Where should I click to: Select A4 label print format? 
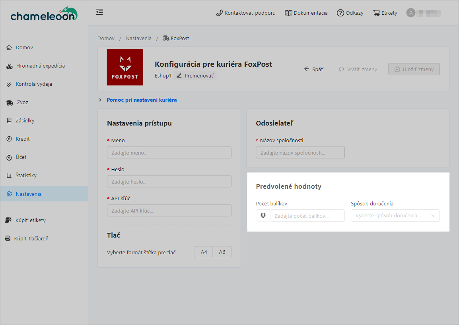(x=204, y=252)
